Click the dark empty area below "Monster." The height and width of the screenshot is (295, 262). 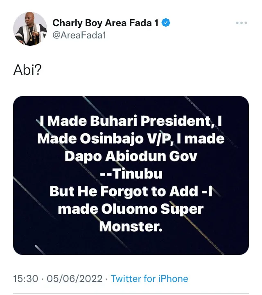click(131, 244)
